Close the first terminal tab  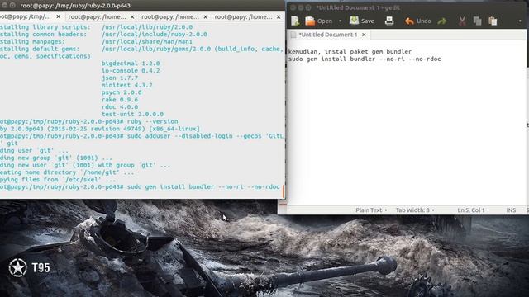59,16
